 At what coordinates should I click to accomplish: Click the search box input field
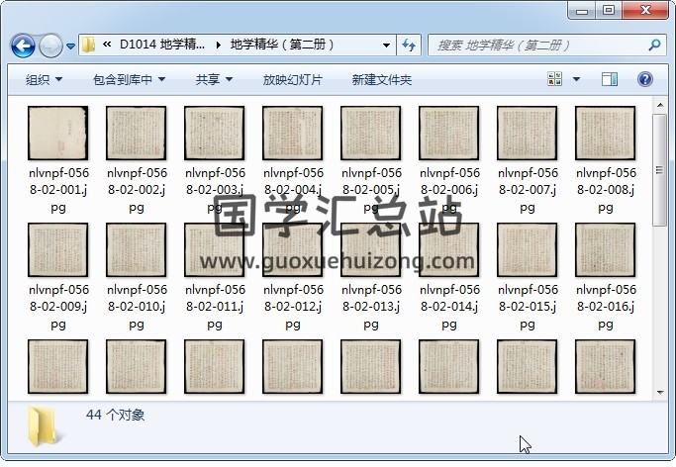click(534, 45)
